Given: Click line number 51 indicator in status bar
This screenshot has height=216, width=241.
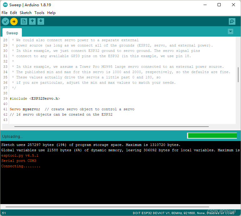Looking at the screenshot, I should click(x=4, y=213).
